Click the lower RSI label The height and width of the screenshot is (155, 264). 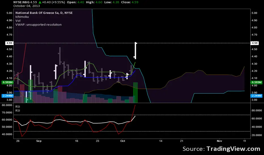click(x=18, y=110)
